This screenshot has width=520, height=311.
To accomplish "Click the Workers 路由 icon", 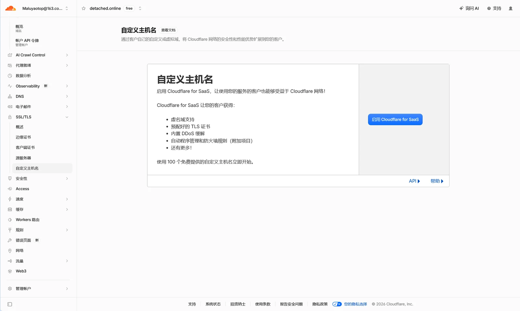I will pos(10,220).
